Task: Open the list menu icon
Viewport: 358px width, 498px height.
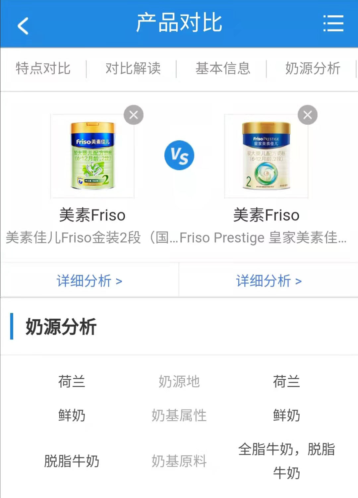Action: [333, 23]
